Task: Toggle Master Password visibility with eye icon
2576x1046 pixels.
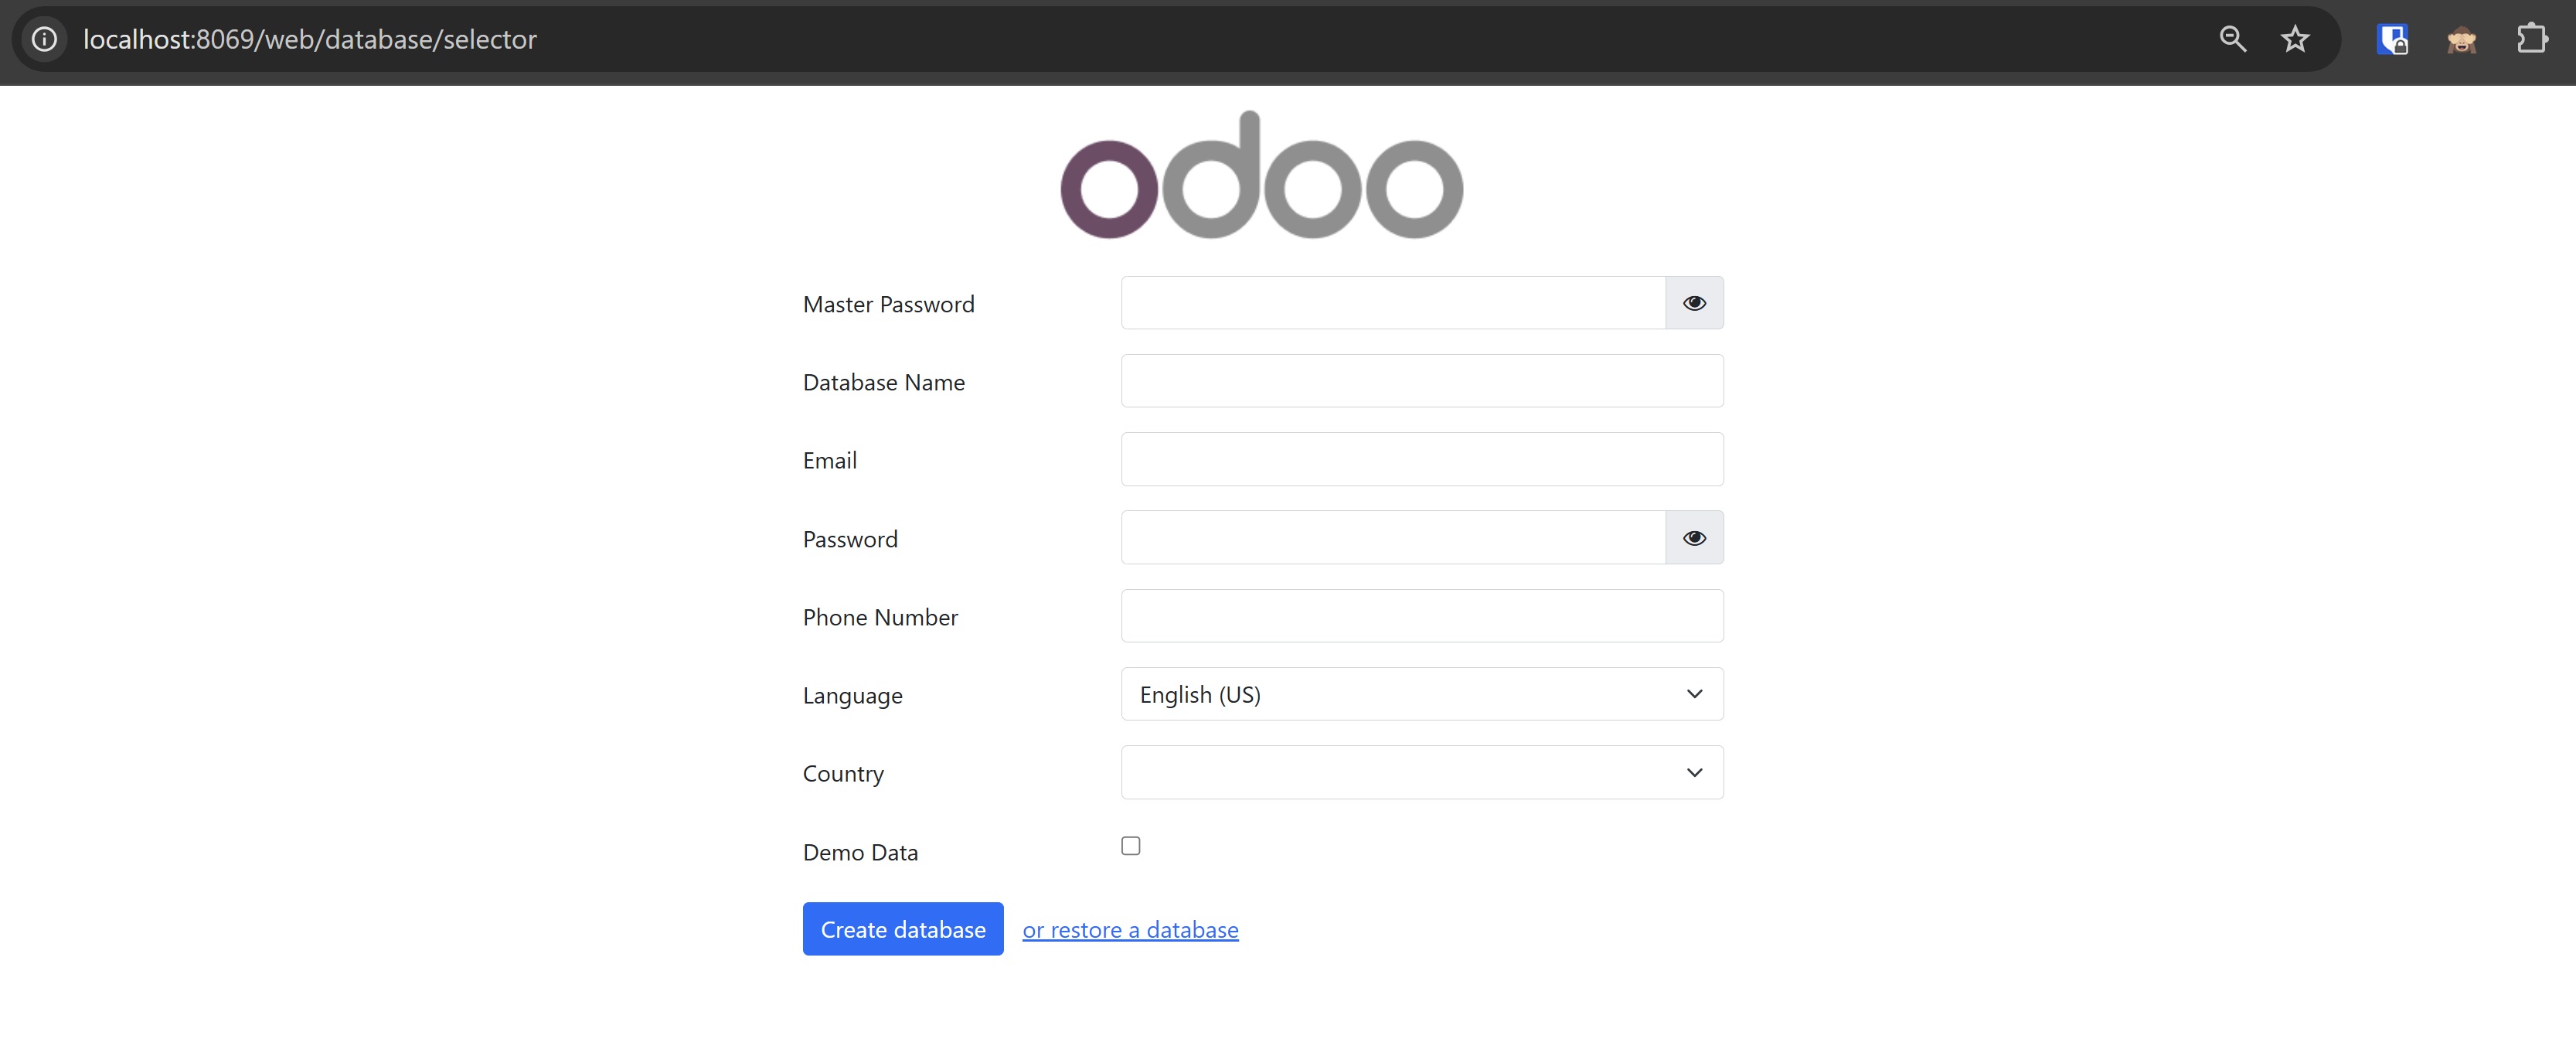Action: [x=1694, y=302]
